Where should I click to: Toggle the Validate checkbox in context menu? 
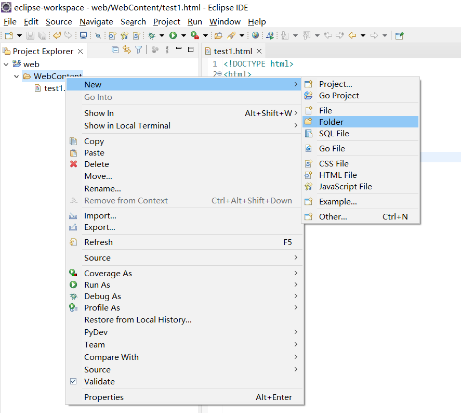[x=73, y=381]
